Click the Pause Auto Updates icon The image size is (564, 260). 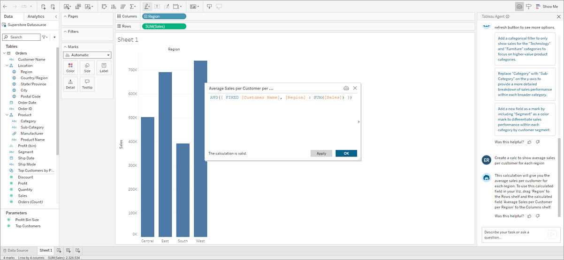[x=53, y=7]
